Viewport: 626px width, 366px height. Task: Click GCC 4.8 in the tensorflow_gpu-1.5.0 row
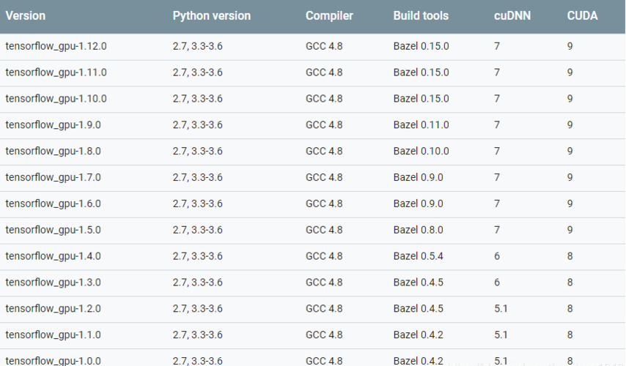click(x=324, y=230)
